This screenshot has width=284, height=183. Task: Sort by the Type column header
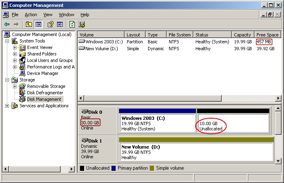156,34
